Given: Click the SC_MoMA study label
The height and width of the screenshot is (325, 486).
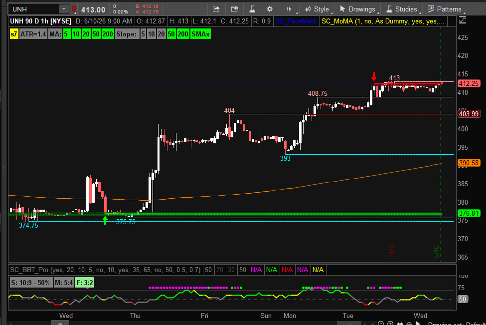Looking at the screenshot, I should point(383,21).
